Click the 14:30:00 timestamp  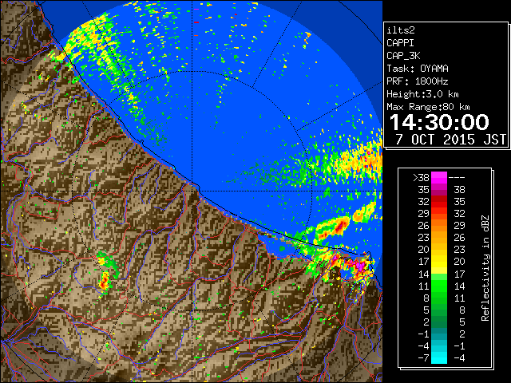(x=439, y=122)
